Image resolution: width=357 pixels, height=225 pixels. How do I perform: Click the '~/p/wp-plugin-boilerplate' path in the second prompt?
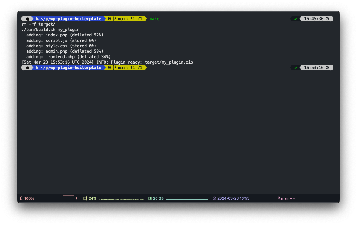pos(71,68)
